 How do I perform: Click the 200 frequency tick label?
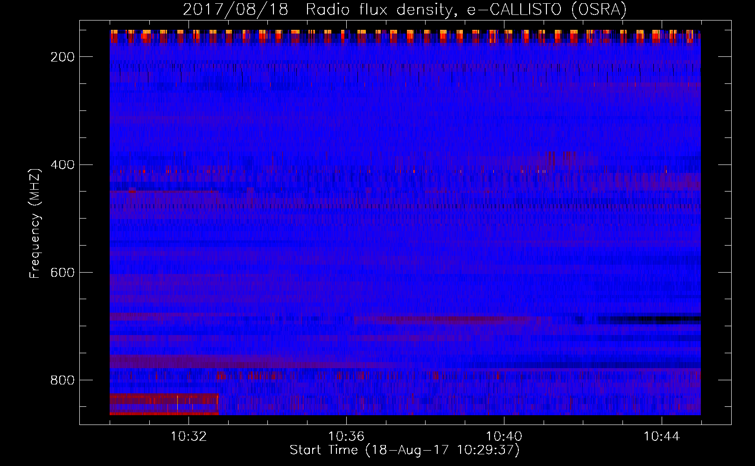[63, 57]
